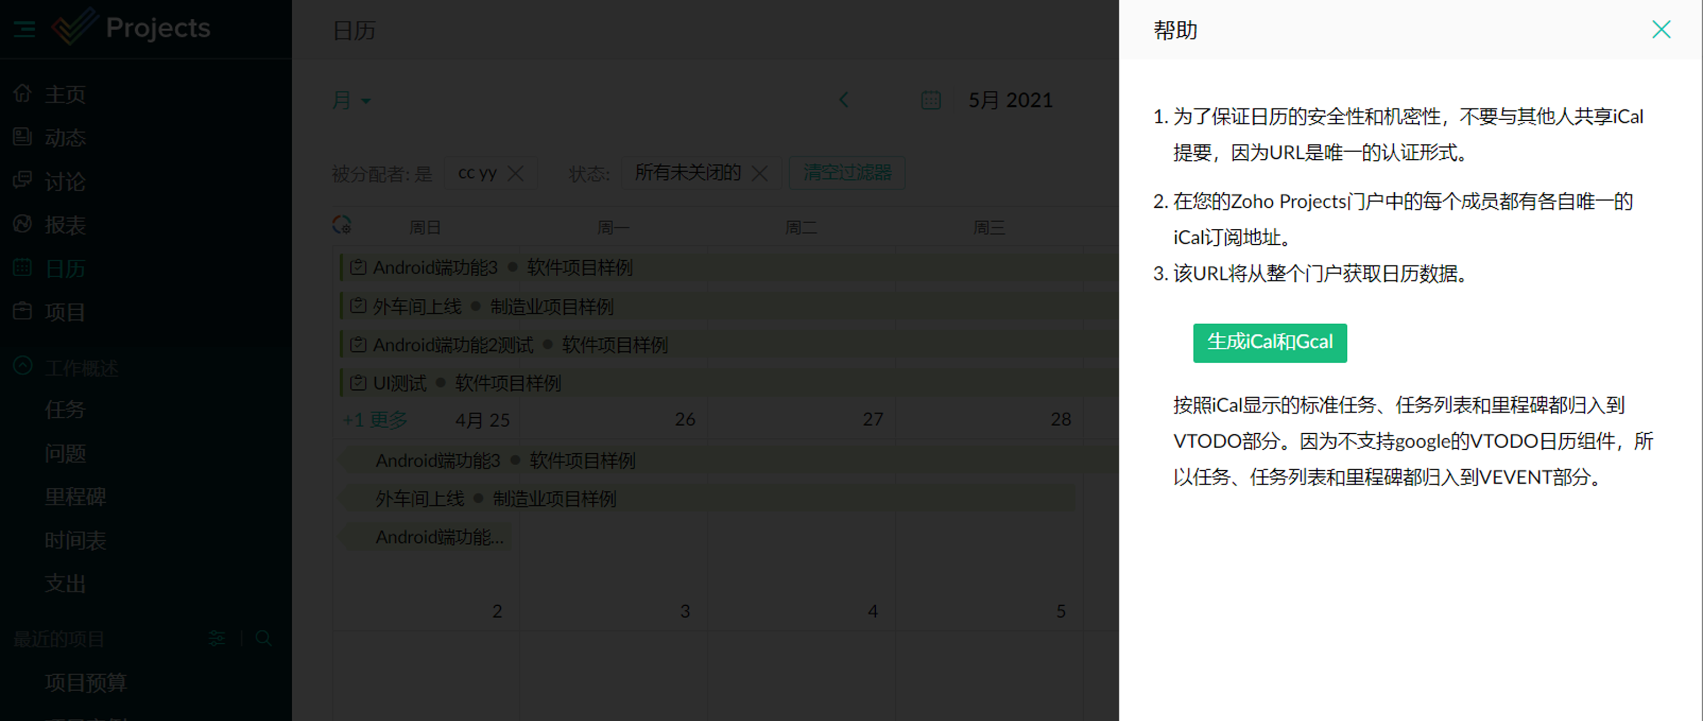
Task: Select 项目 projects in sidebar
Action: [64, 312]
